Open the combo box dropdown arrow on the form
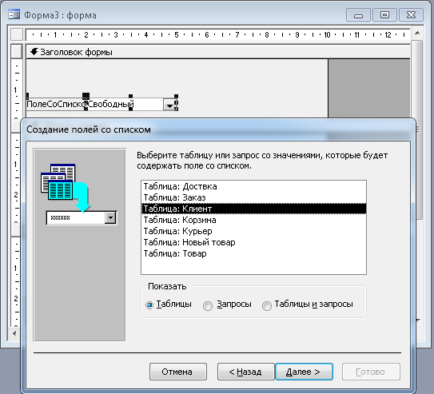The image size is (434, 394). click(x=169, y=105)
